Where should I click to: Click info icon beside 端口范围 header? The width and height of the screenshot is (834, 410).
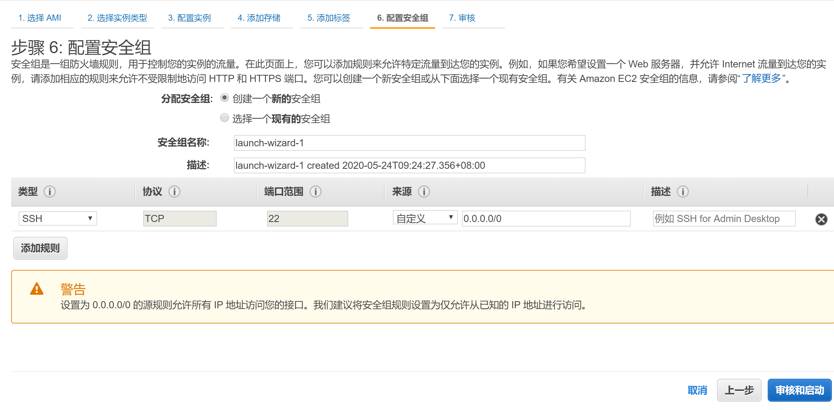[x=315, y=192]
